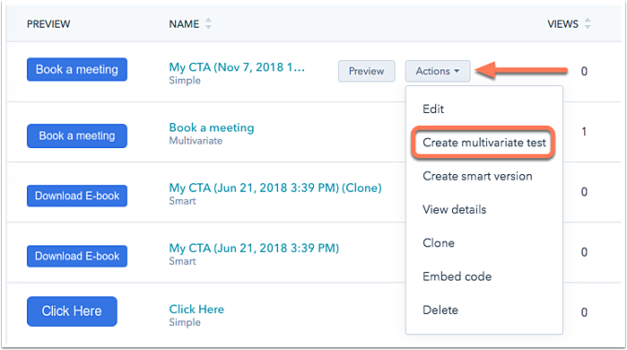Sort the list by the VIEWS column arrows
The height and width of the screenshot is (350, 627).
587,23
